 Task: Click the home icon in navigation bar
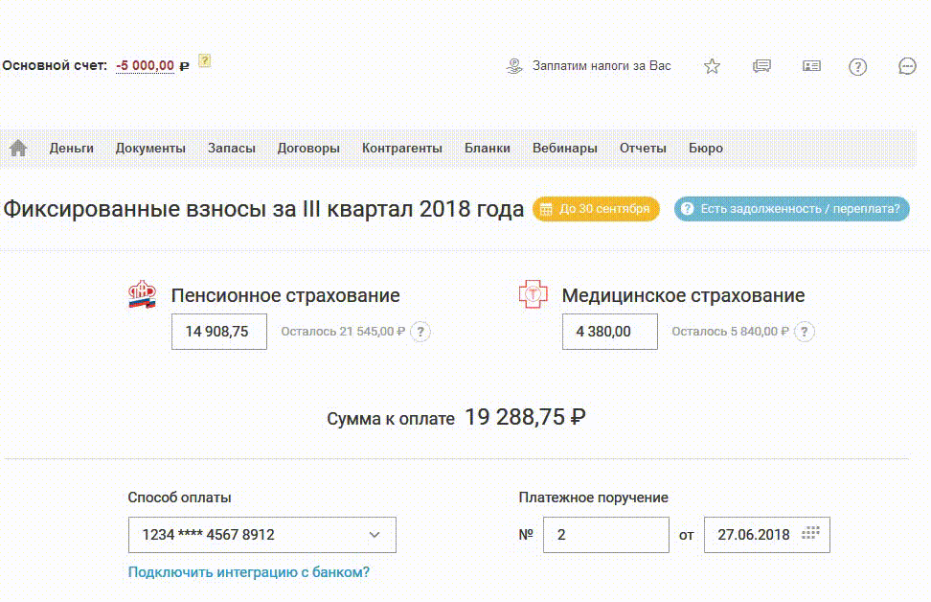pos(18,149)
